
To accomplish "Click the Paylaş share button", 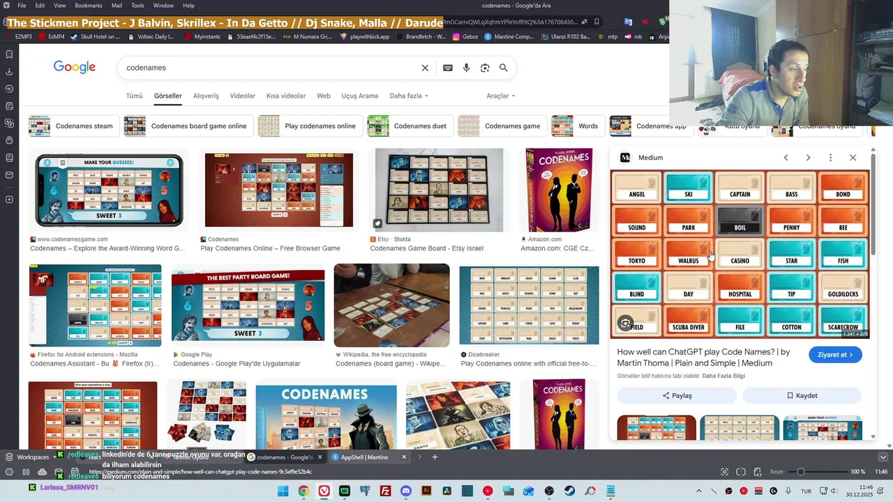I will (x=677, y=395).
